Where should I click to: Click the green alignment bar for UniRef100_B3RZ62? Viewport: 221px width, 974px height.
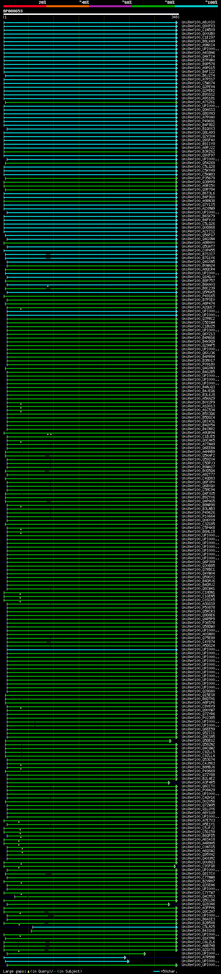(x=91, y=152)
